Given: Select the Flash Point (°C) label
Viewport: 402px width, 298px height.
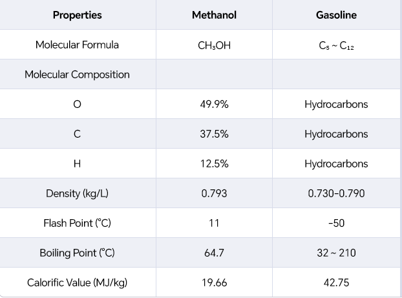Looking at the screenshot, I should (x=77, y=224).
